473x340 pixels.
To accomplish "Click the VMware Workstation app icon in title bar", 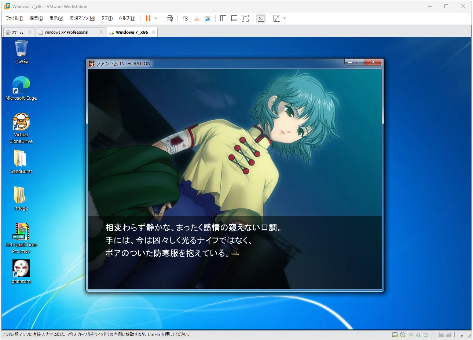I will (7, 6).
